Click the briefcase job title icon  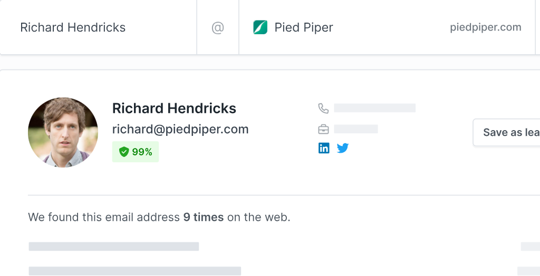pyautogui.click(x=323, y=130)
